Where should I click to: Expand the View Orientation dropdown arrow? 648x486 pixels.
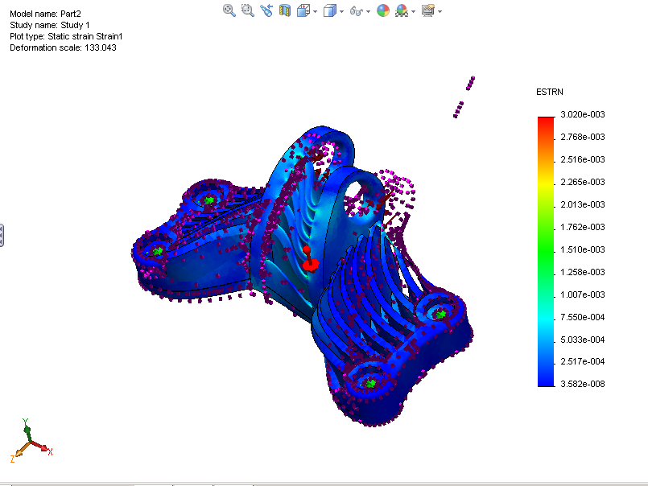pyautogui.click(x=316, y=11)
